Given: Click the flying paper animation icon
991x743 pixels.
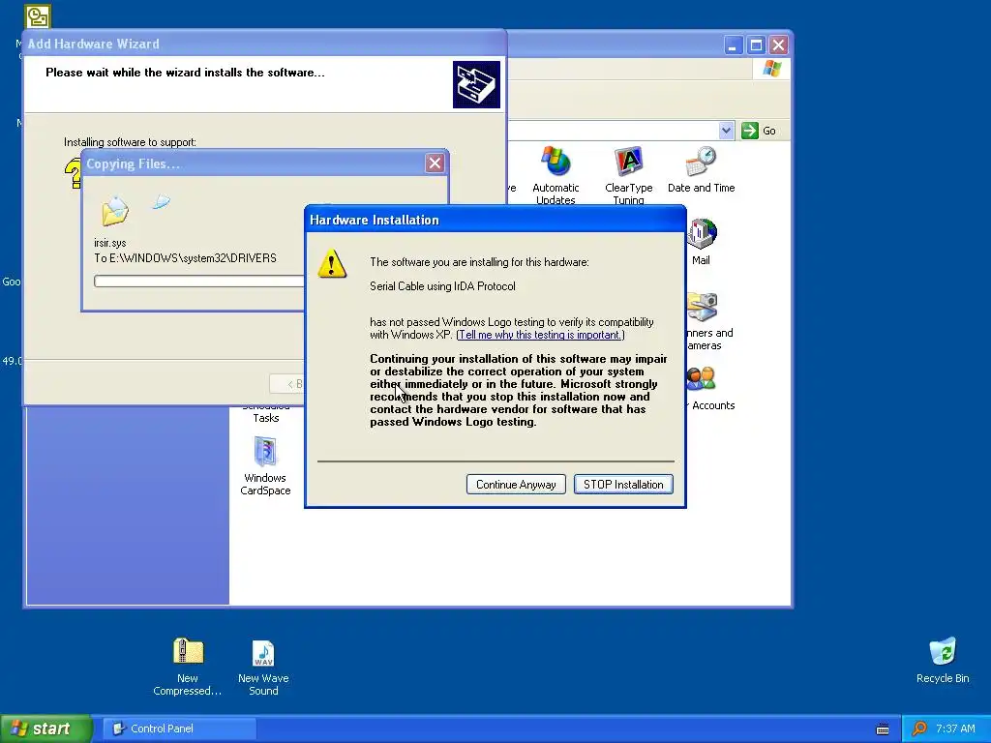Looking at the screenshot, I should [x=162, y=201].
